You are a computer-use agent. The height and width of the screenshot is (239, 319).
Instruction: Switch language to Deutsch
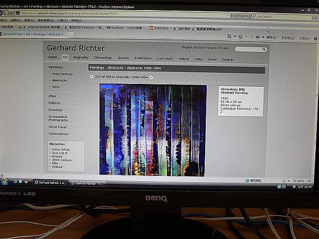(x=198, y=48)
